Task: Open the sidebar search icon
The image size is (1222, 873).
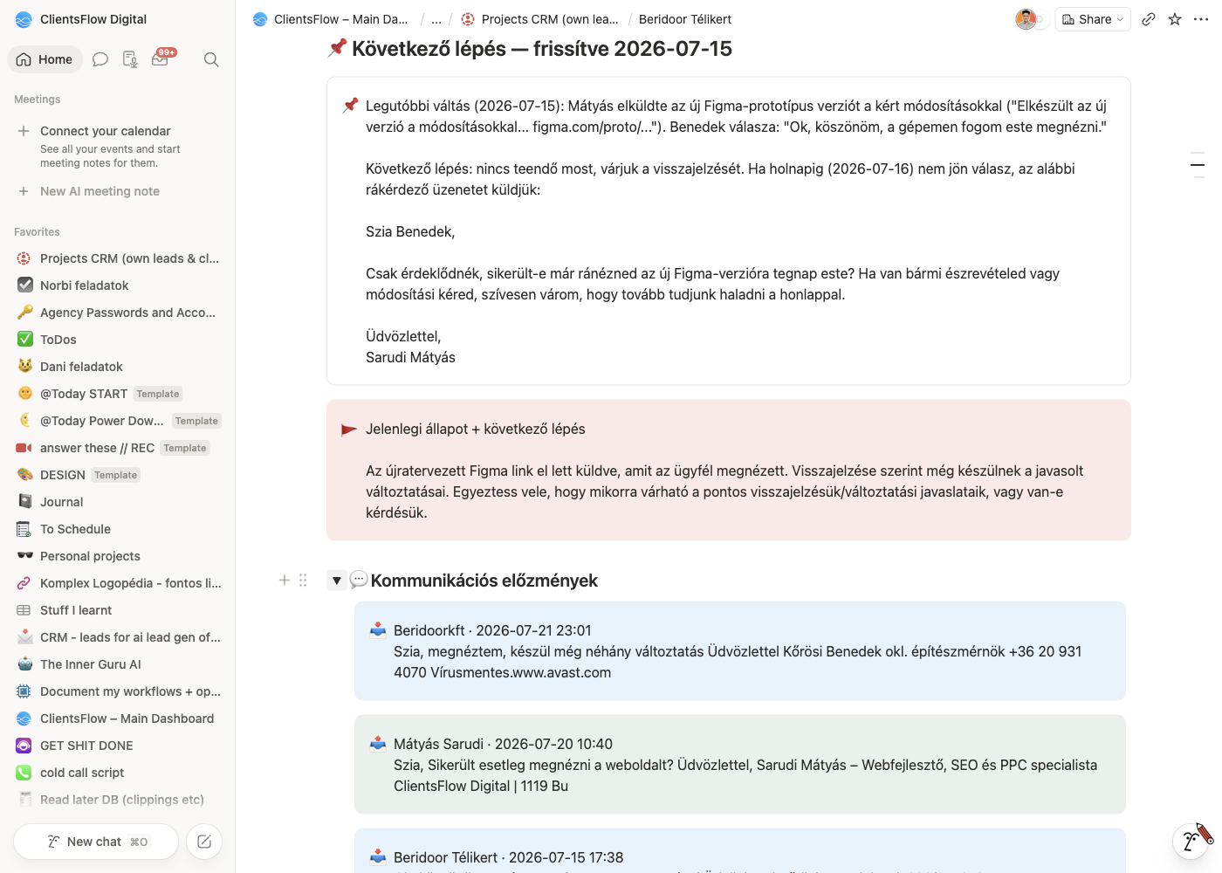Action: tap(211, 59)
